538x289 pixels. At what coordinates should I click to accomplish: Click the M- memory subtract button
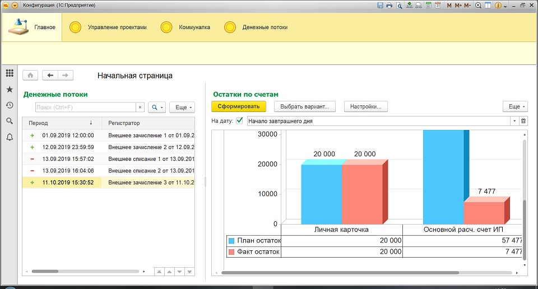(467, 5)
